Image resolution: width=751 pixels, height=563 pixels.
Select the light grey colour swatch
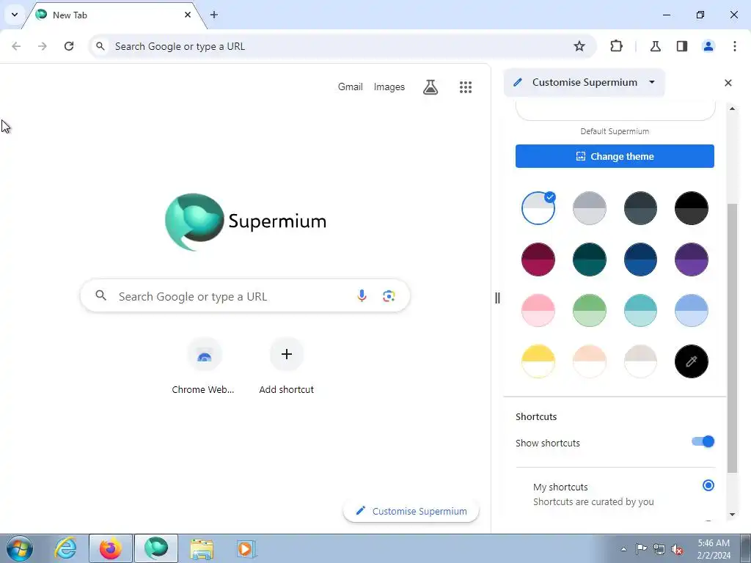(x=589, y=208)
